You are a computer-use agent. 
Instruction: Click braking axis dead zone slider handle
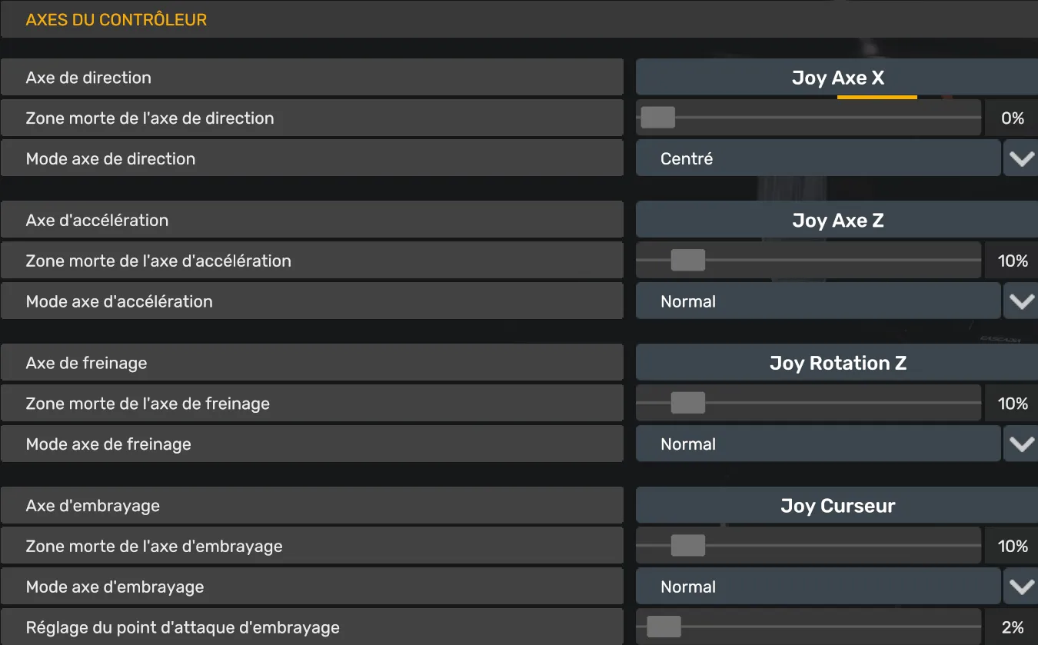click(x=687, y=403)
